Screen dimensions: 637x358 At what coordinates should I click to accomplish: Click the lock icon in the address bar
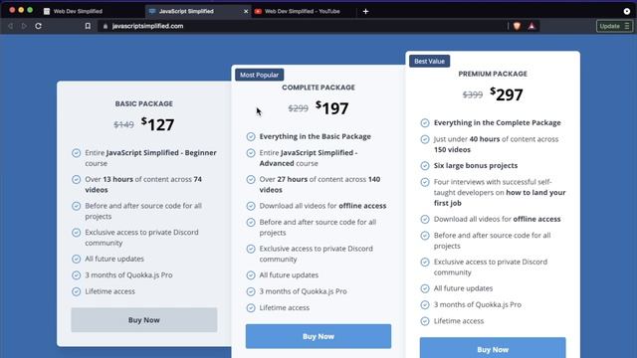tap(106, 26)
